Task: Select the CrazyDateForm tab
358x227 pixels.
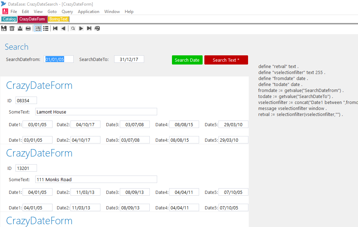Action: pyautogui.click(x=32, y=19)
